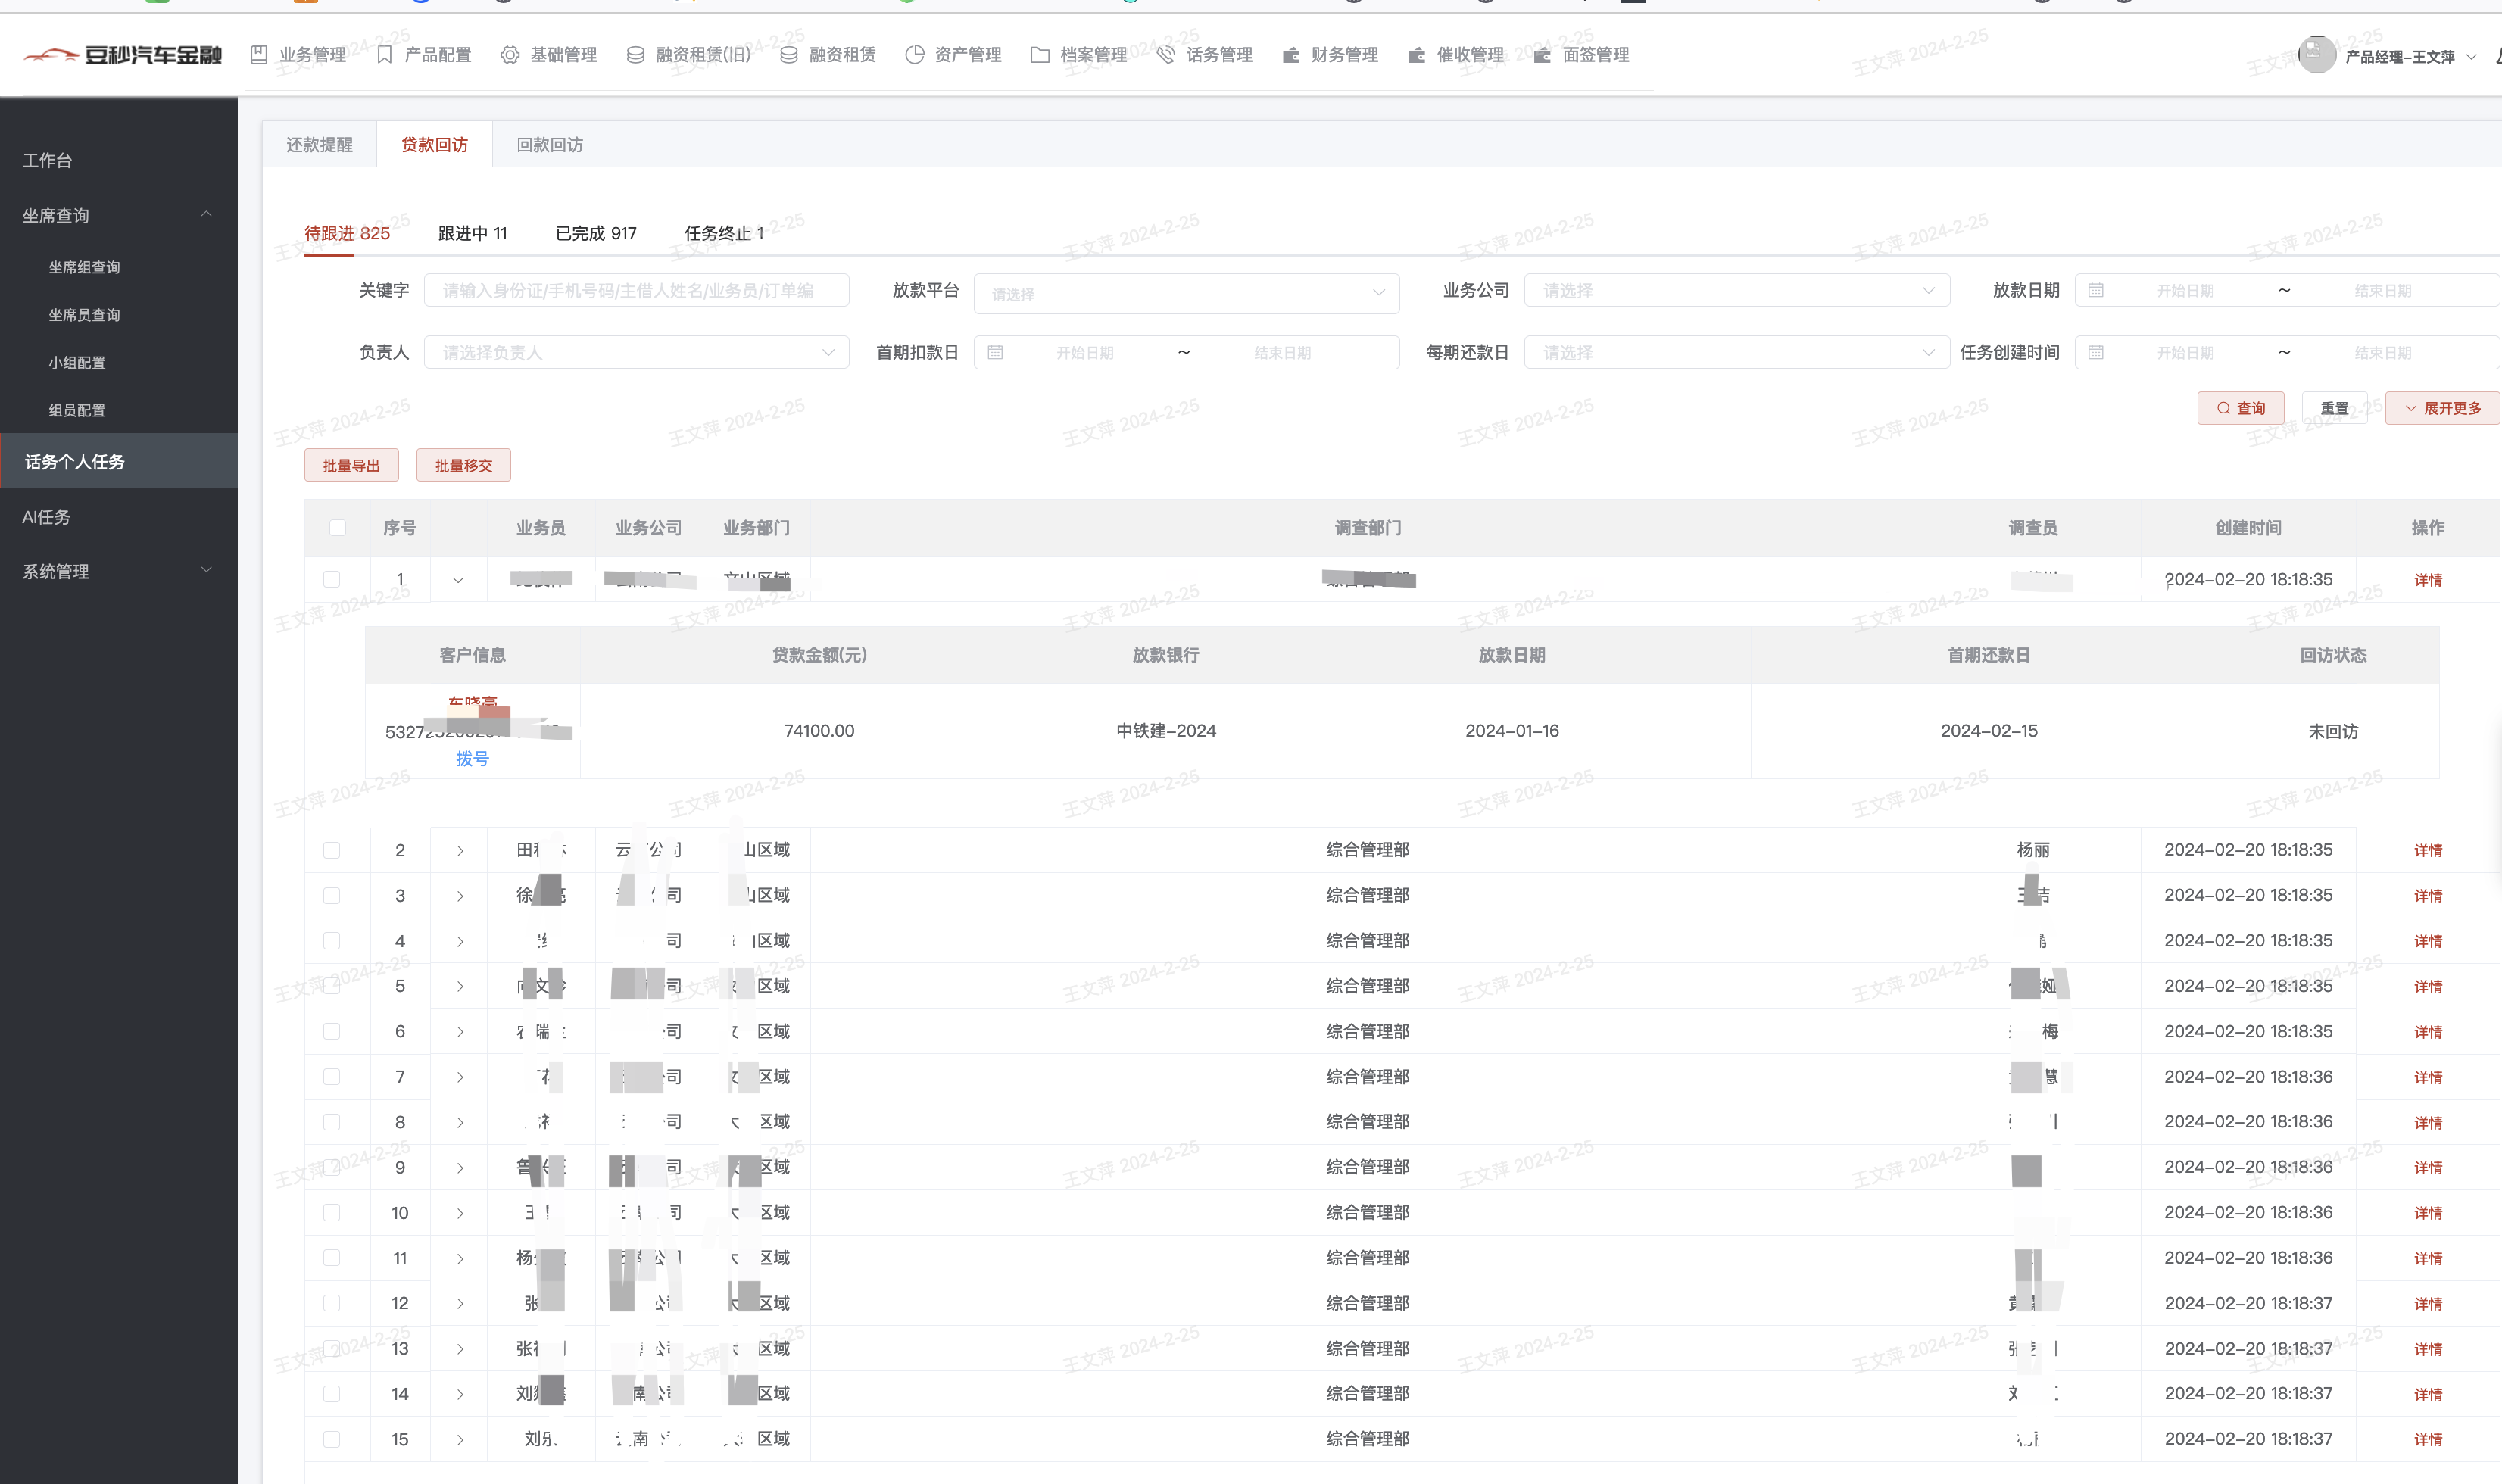This screenshot has width=2502, height=1484.
Task: Click the 档案管理 folder icon
Action: click(x=1040, y=55)
